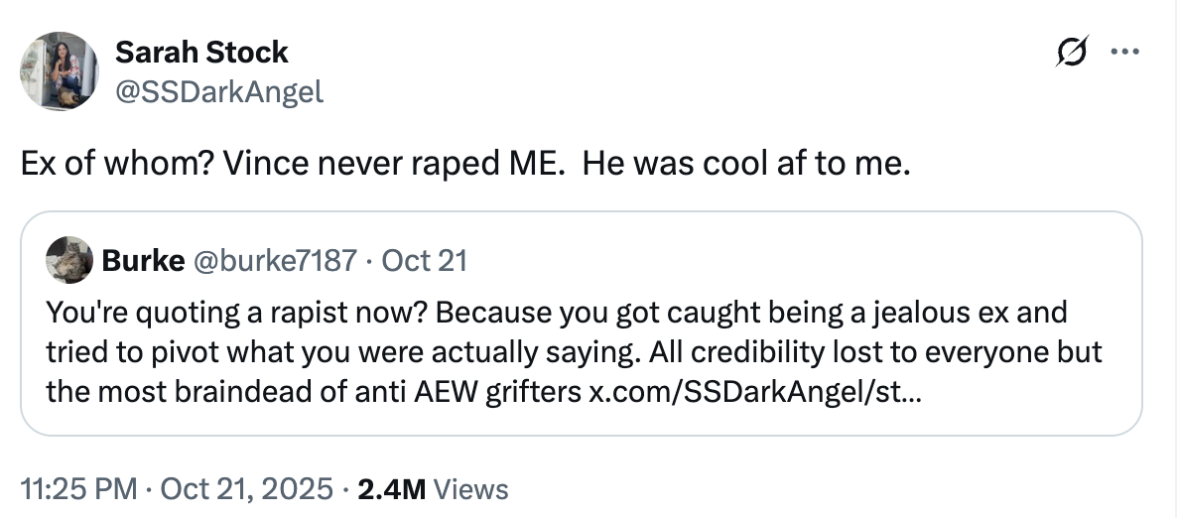1177x518 pixels.
Task: Click the "Ex of whom?" tweet text
Action: 108,165
